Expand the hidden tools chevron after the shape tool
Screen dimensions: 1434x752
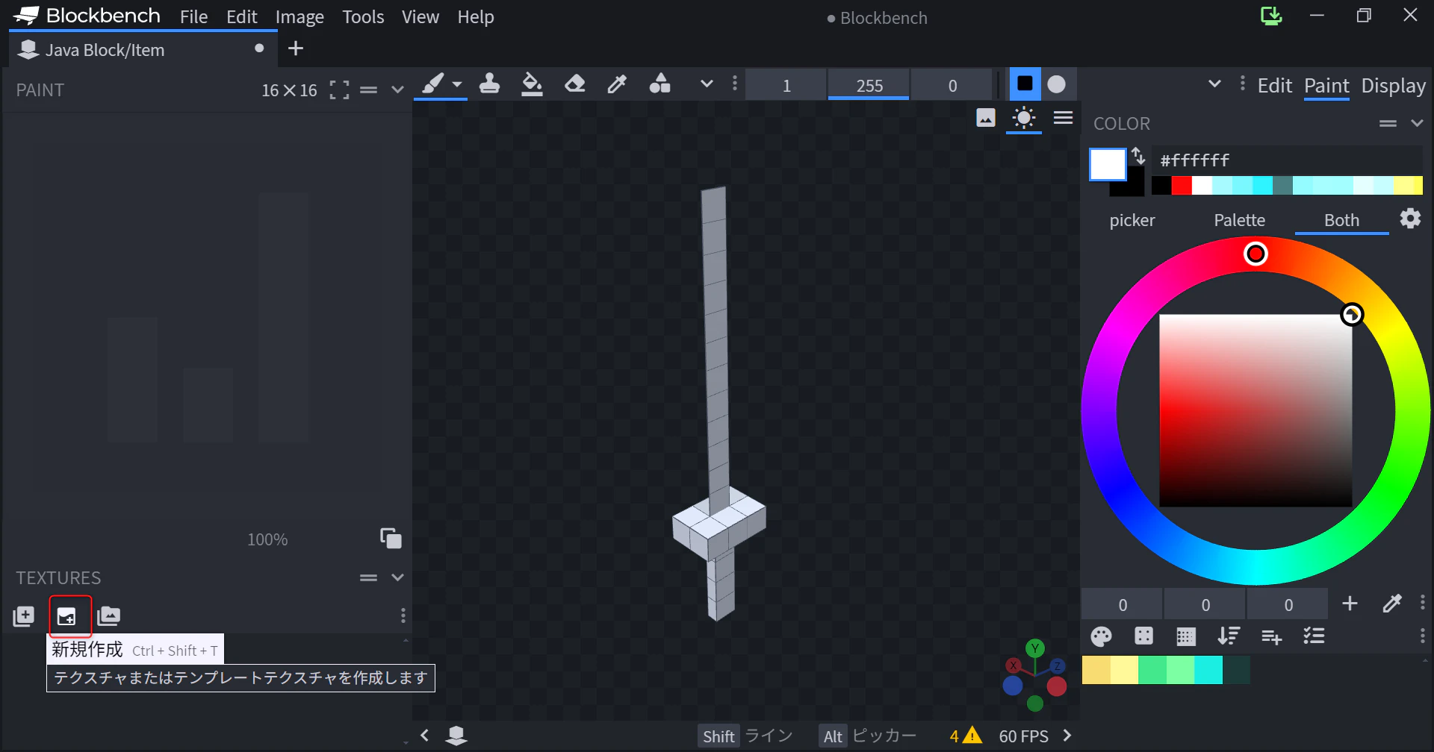point(707,84)
